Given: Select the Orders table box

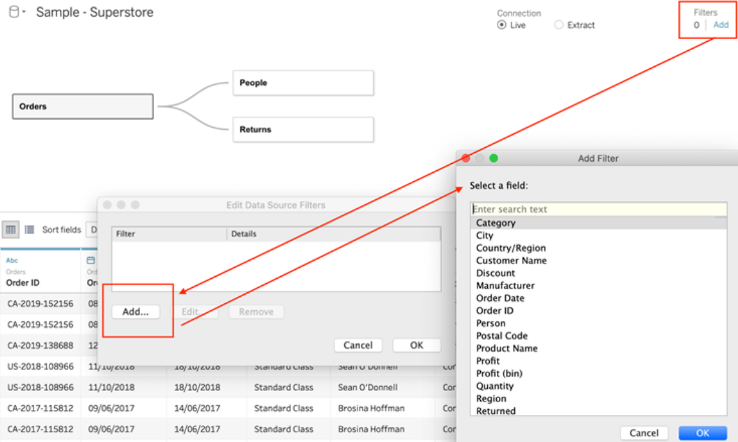Looking at the screenshot, I should (83, 107).
